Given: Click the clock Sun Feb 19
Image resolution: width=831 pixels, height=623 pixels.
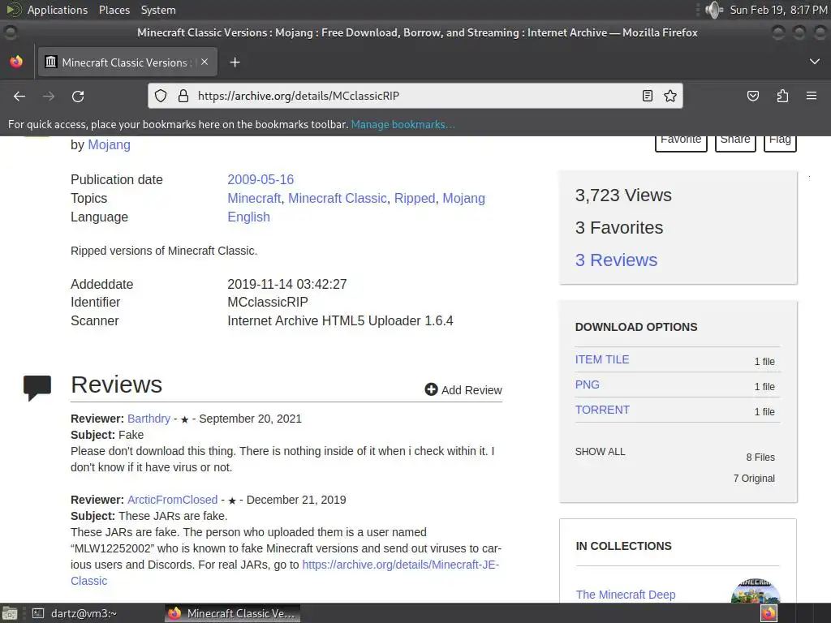Looking at the screenshot, I should tap(777, 10).
